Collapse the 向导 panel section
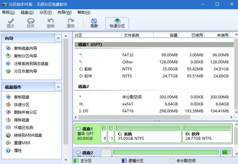238x164 pixels. tap(58, 38)
